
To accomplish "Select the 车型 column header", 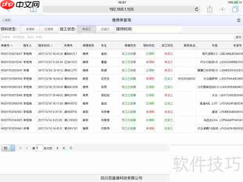I will click(x=215, y=45).
